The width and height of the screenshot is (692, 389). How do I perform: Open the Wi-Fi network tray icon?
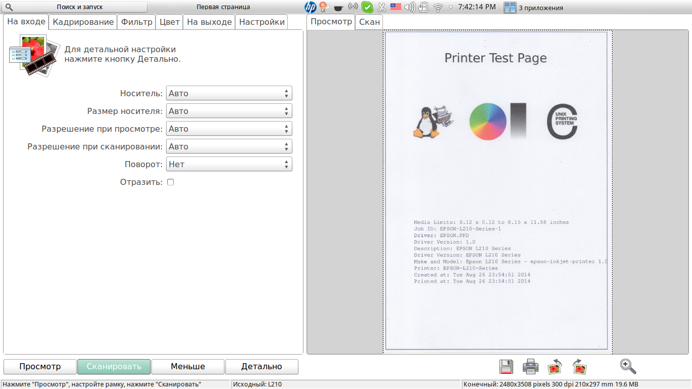tap(438, 7)
